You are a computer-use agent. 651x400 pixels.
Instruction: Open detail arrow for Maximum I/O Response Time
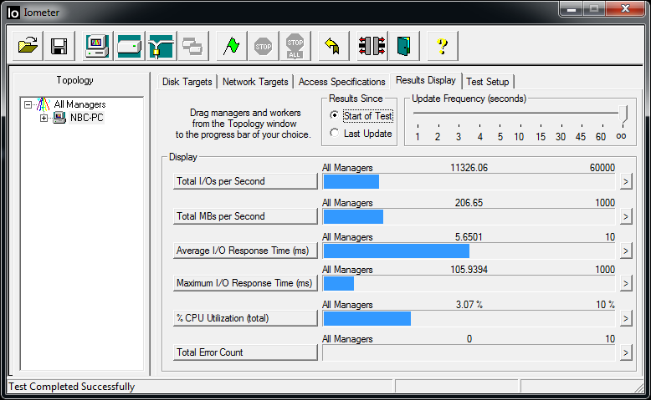(626, 284)
